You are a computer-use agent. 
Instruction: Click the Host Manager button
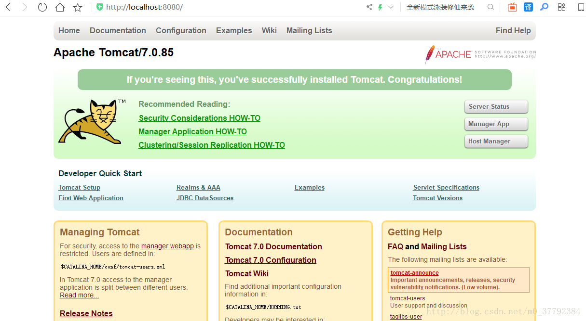tap(496, 141)
